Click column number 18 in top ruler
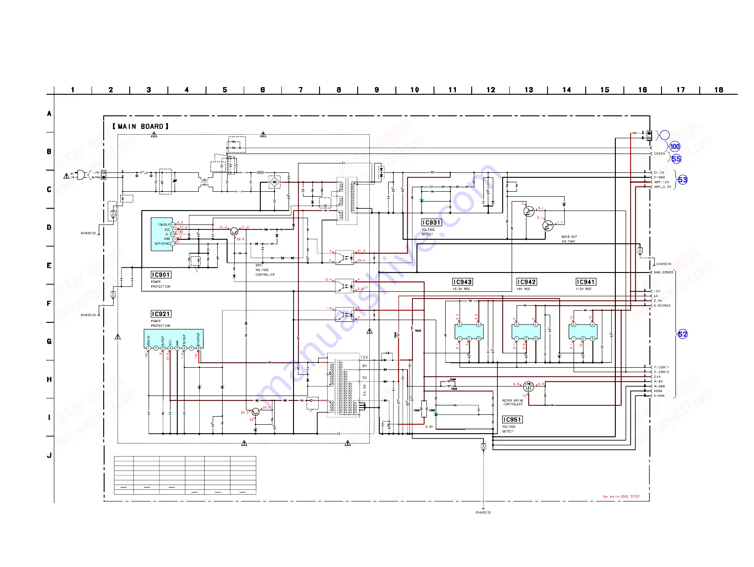Screen dimensions: 754x567 [719, 90]
